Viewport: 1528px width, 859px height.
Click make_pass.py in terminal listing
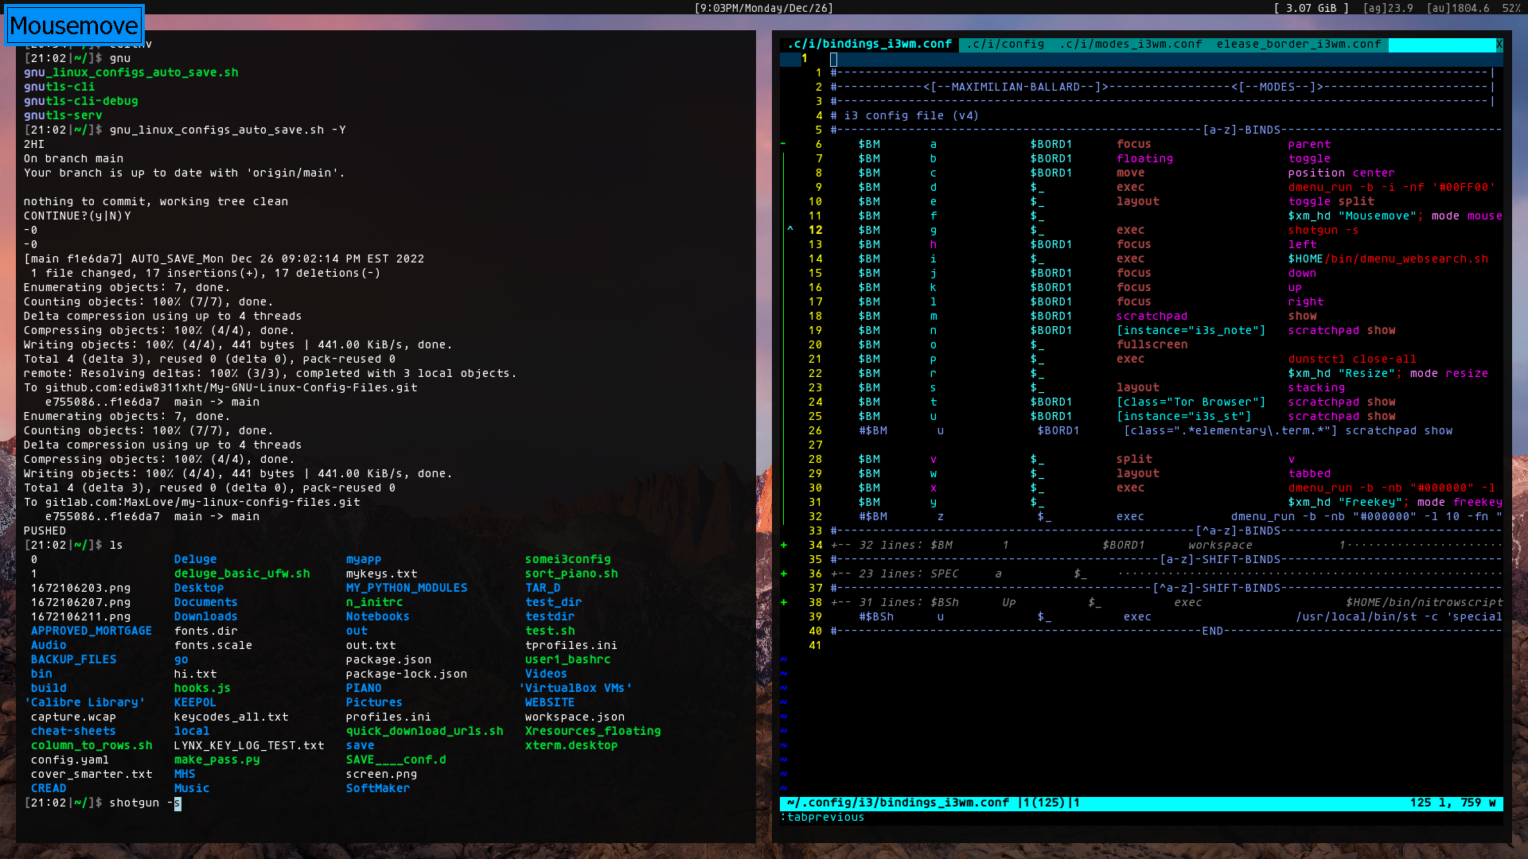[216, 760]
